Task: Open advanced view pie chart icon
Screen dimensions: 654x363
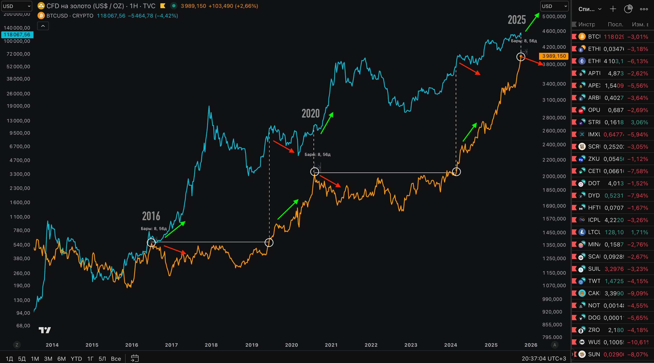Action: tap(628, 9)
